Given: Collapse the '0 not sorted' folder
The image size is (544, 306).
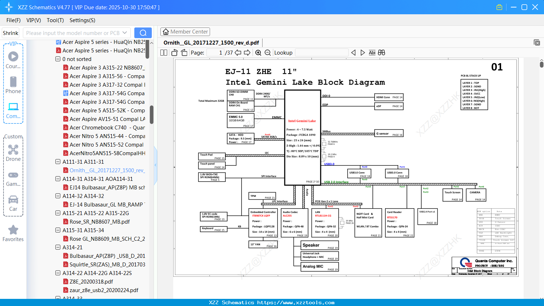Looking at the screenshot, I should pyautogui.click(x=58, y=59).
